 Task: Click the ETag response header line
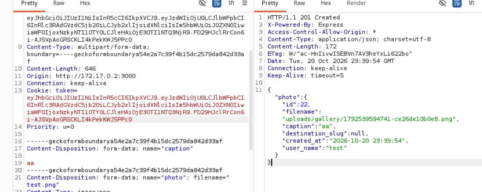340,54
